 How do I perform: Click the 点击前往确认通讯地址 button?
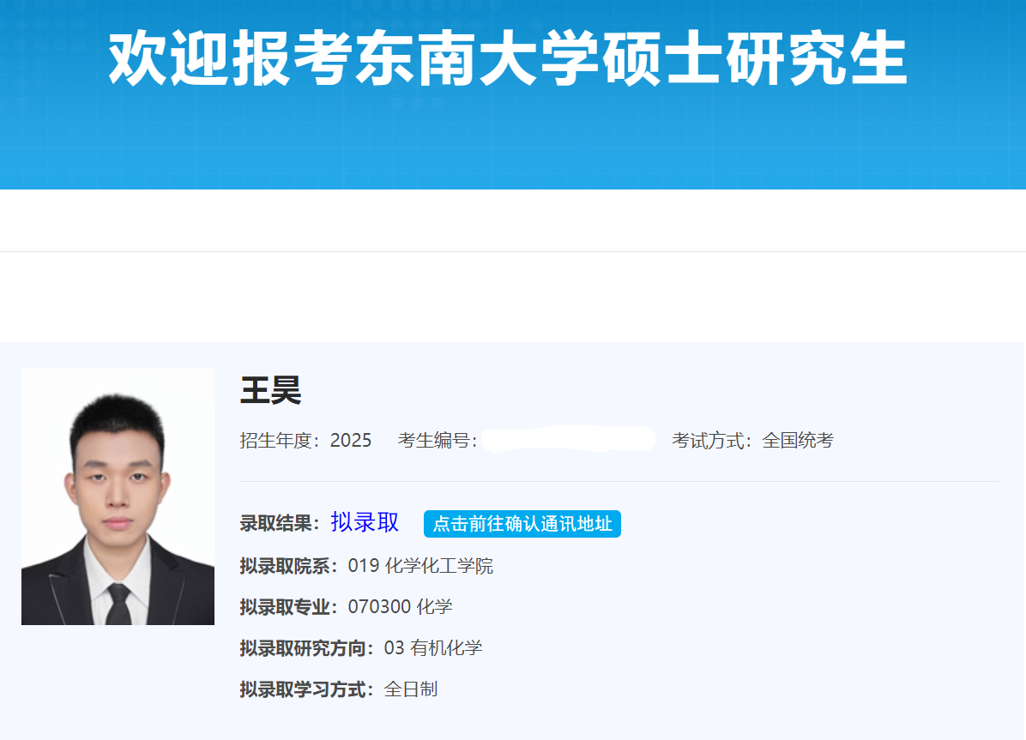[522, 524]
